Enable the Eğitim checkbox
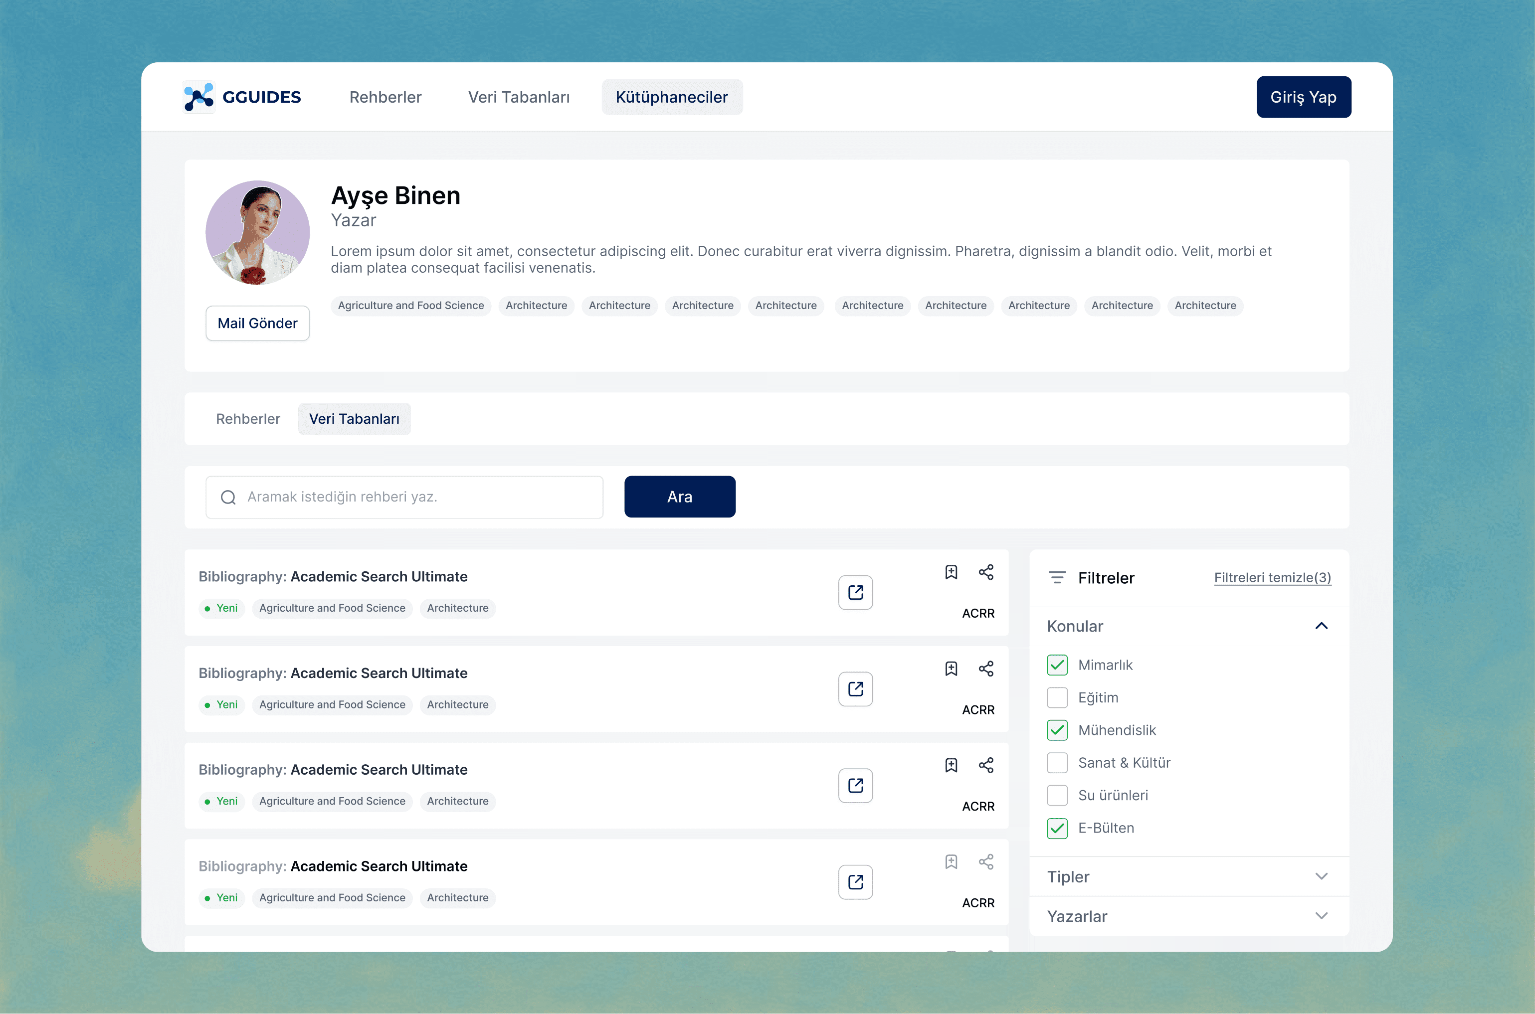 [1057, 698]
